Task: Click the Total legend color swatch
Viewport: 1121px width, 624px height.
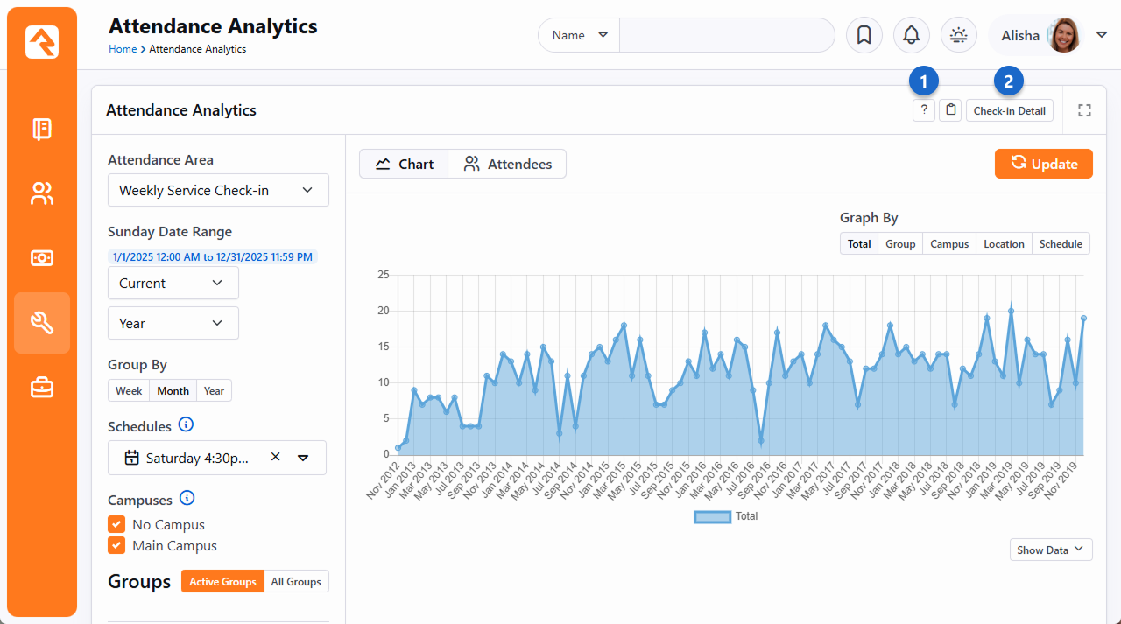Action: 712,517
